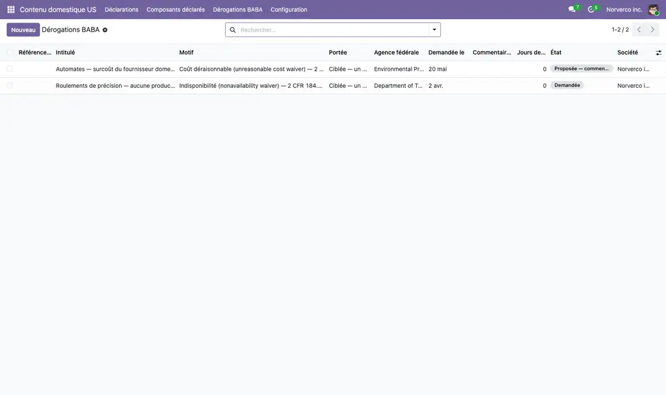666x395 pixels.
Task: Open the gear actions menu beside Dérogations BABA
Action: [x=105, y=30]
